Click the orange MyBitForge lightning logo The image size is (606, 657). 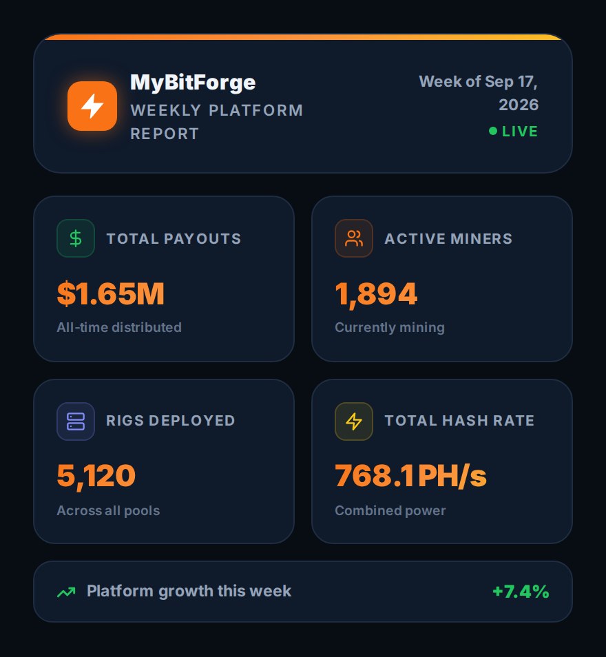click(92, 106)
